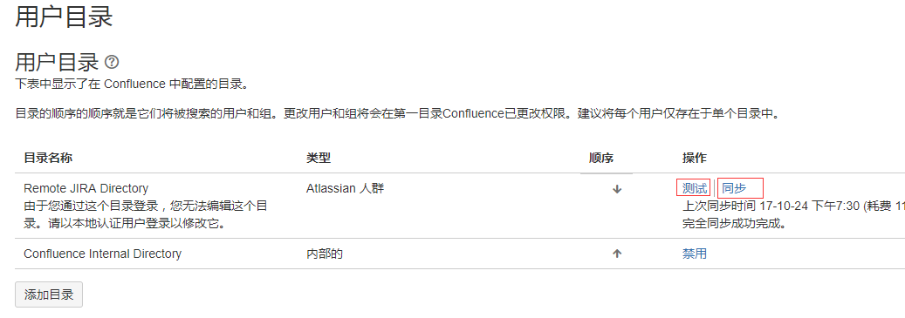Image resolution: width=905 pixels, height=318 pixels.
Task: Click the 测试 link for Remote JIRA Directory
Action: (695, 188)
